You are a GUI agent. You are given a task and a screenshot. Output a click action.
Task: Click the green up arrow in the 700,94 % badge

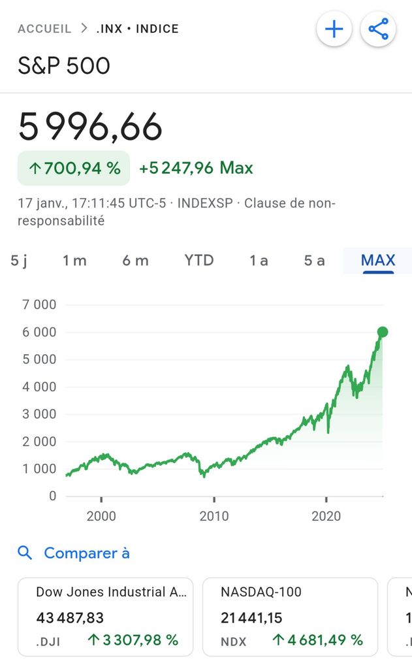click(36, 169)
